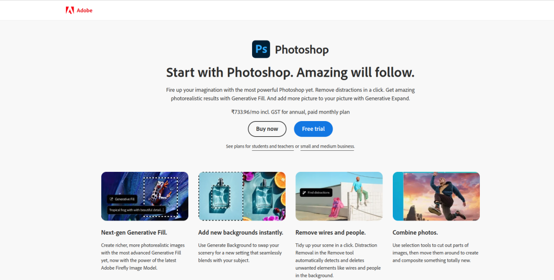The image size is (554, 280).
Task: Click the Find distractions icon chip
Action: (x=316, y=192)
